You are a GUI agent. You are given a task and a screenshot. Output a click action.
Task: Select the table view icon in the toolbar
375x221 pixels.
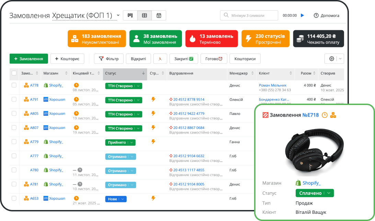[x=144, y=15]
